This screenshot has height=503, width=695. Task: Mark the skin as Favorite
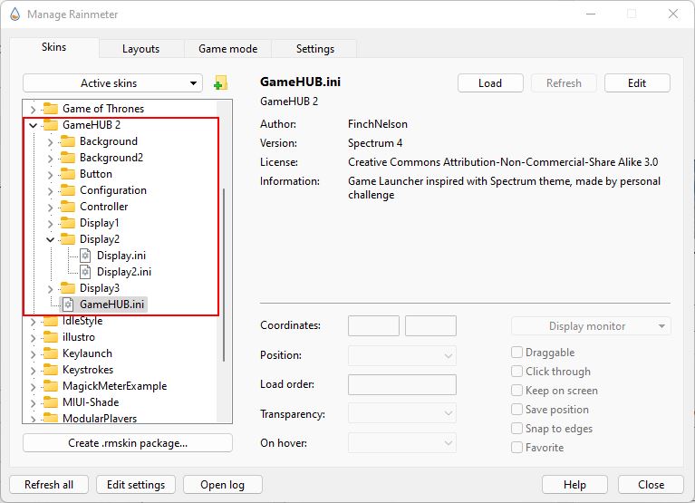click(516, 448)
